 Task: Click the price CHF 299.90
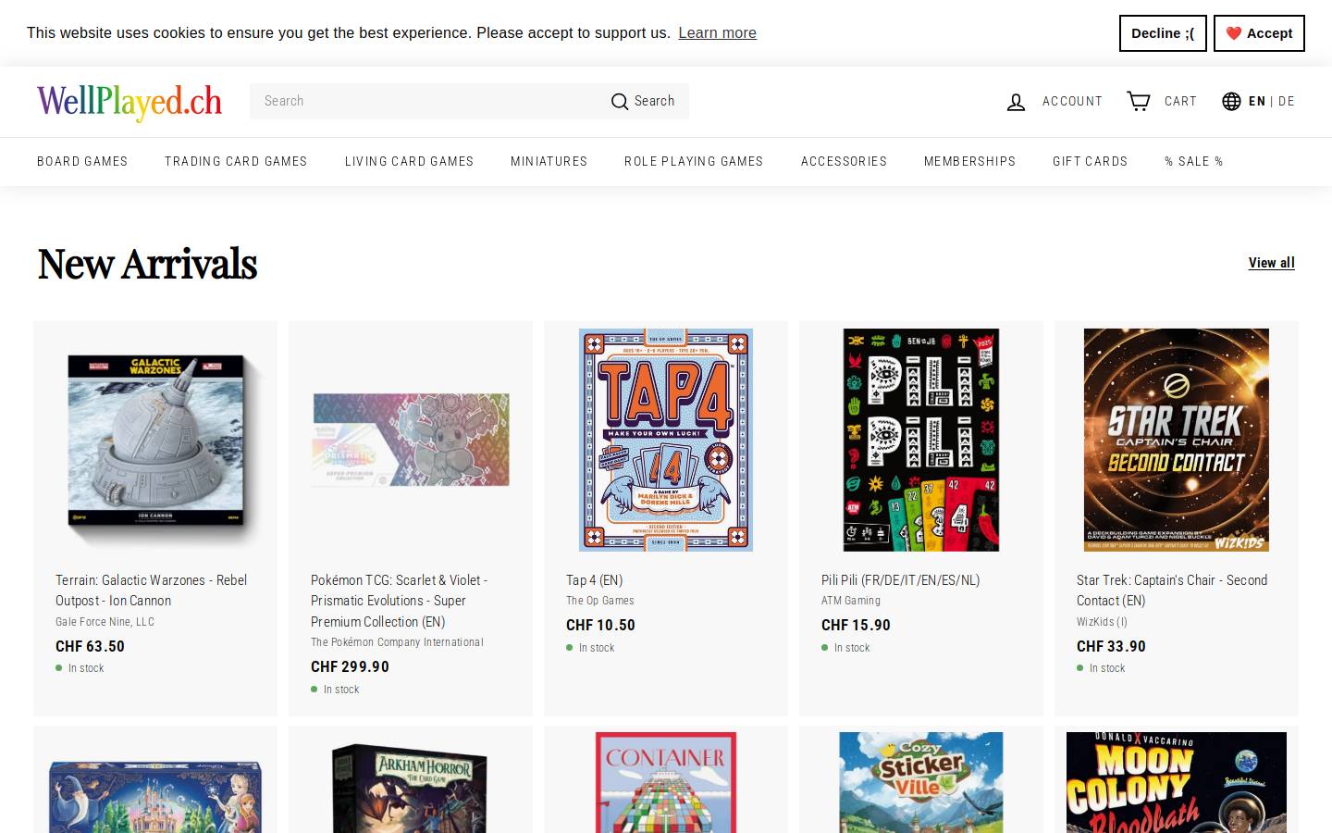point(350,666)
